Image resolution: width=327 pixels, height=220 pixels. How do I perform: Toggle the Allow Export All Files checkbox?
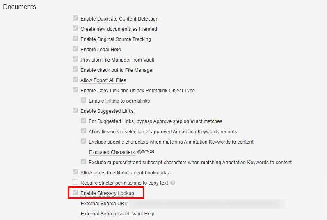click(x=75, y=80)
